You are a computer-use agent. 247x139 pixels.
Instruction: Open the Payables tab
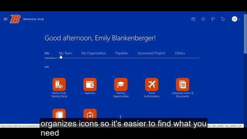pyautogui.click(x=122, y=53)
